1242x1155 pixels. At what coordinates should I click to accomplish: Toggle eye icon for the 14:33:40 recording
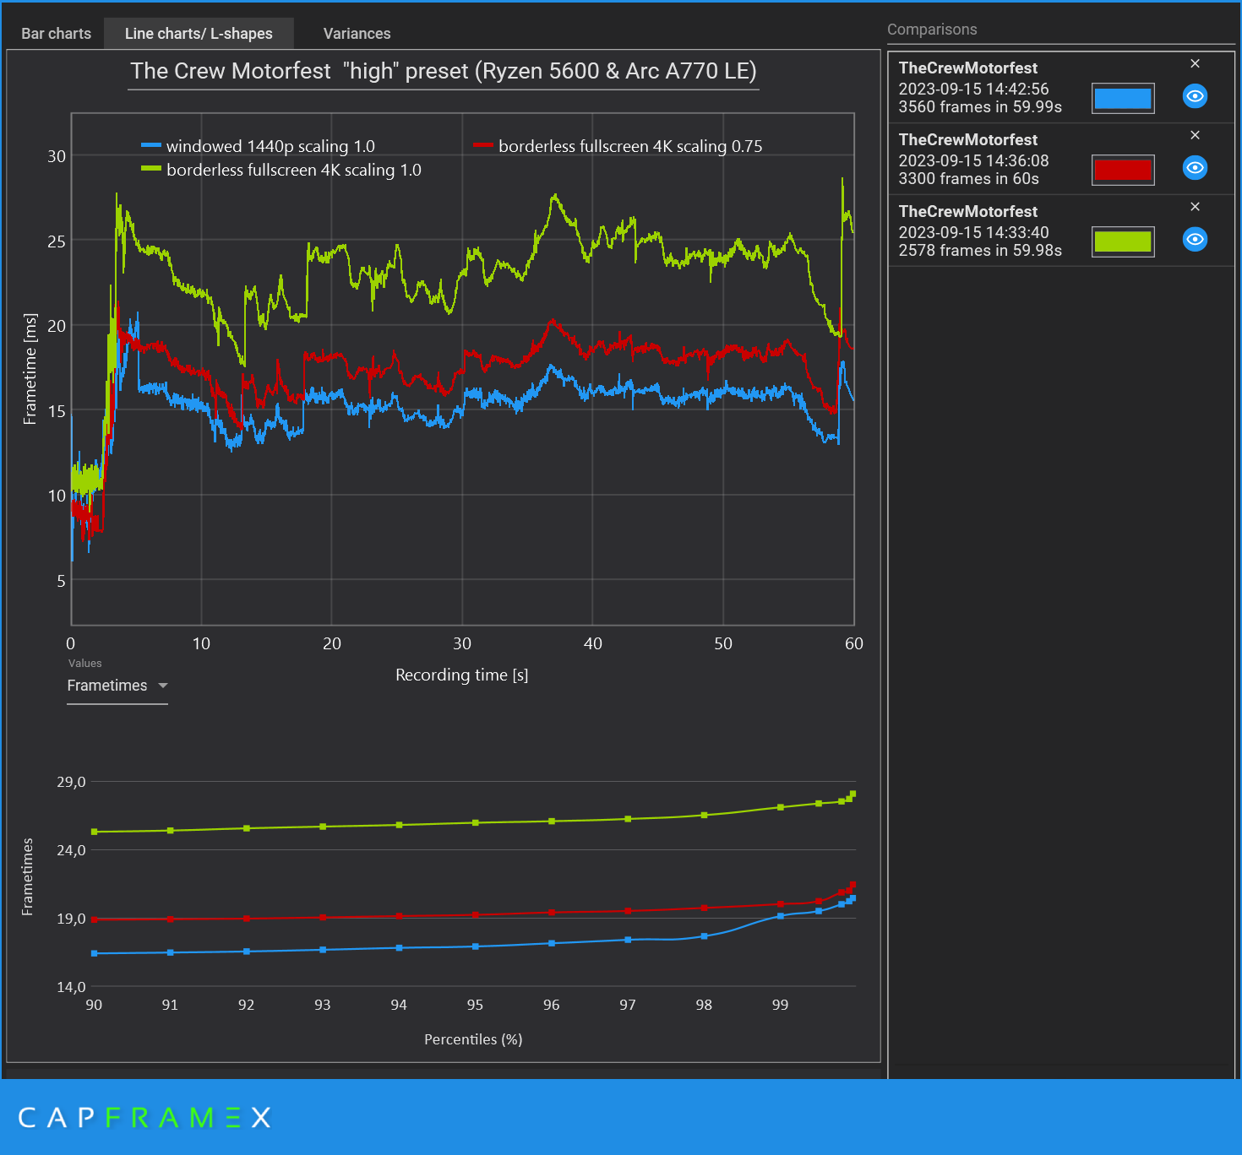[x=1195, y=240]
